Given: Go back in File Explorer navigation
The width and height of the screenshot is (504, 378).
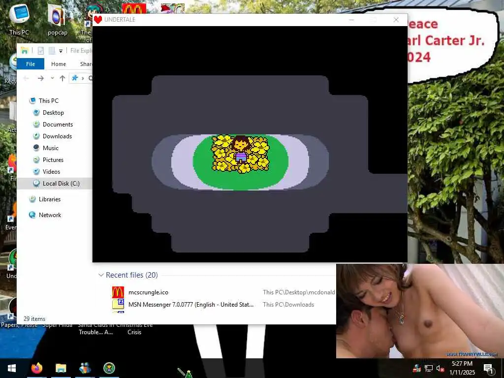Looking at the screenshot, I should pyautogui.click(x=27, y=78).
